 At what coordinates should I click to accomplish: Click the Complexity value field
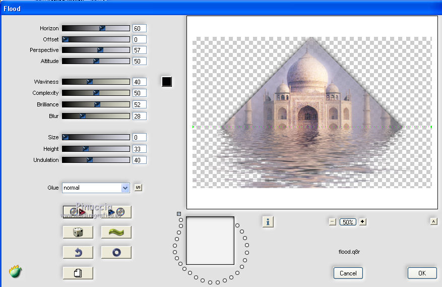point(140,93)
